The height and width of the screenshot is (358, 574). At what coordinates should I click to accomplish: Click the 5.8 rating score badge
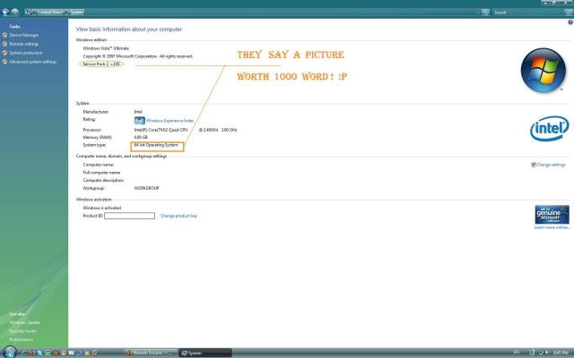pyautogui.click(x=140, y=121)
